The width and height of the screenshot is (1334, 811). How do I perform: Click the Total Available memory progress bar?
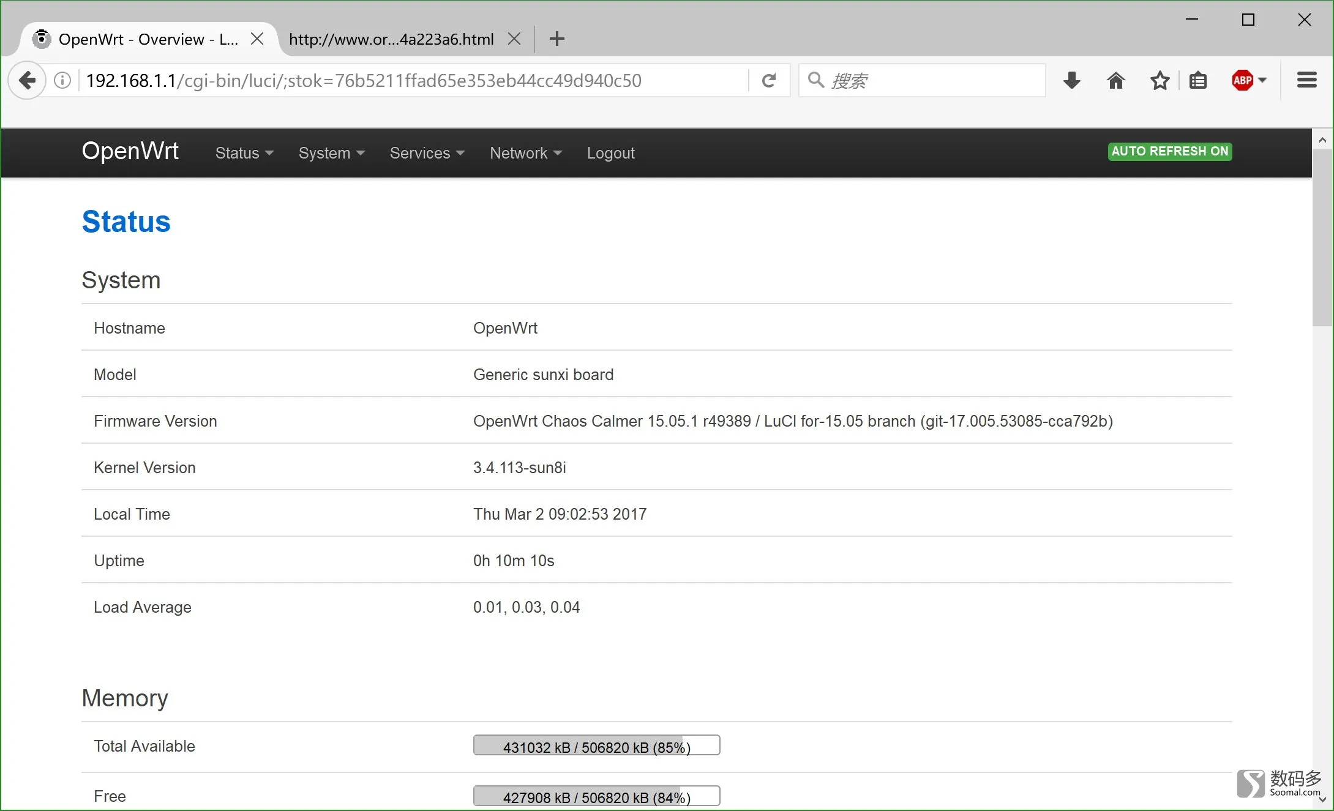tap(596, 746)
